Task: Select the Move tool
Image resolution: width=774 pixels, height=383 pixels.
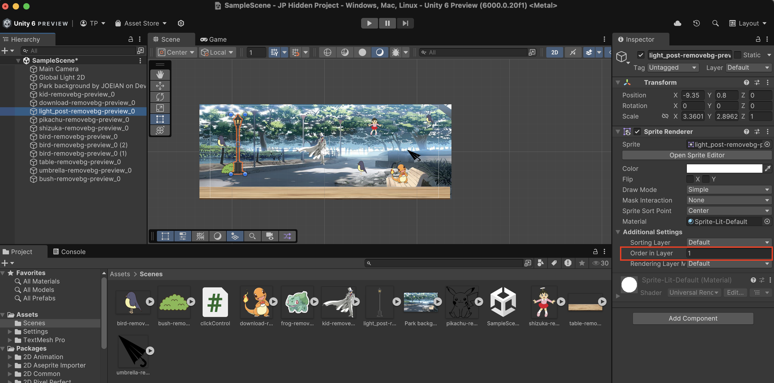Action: (x=160, y=86)
